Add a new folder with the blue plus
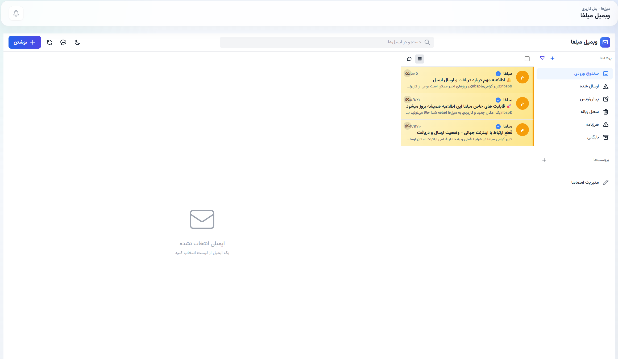 click(553, 58)
